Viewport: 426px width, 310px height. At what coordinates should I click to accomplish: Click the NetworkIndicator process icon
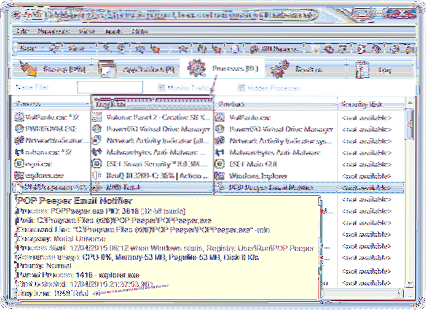(19, 140)
